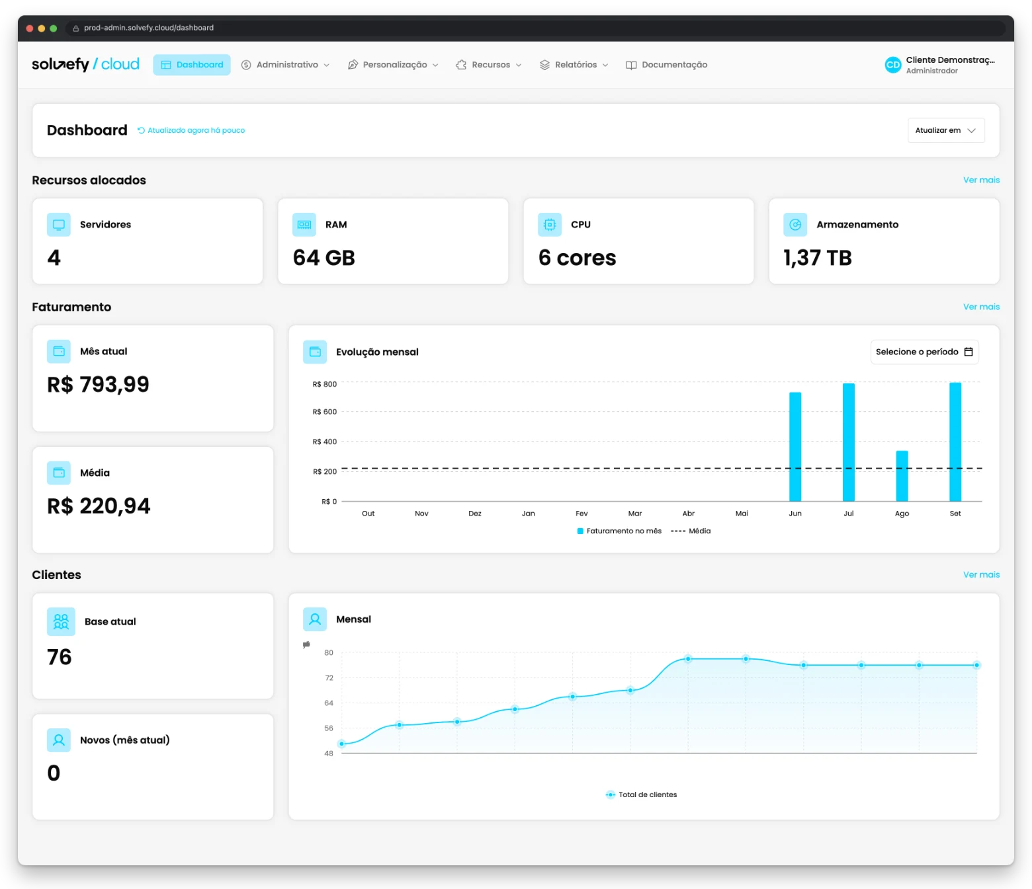Click the Jun billing bar
This screenshot has height=889, width=1032.
click(x=795, y=447)
